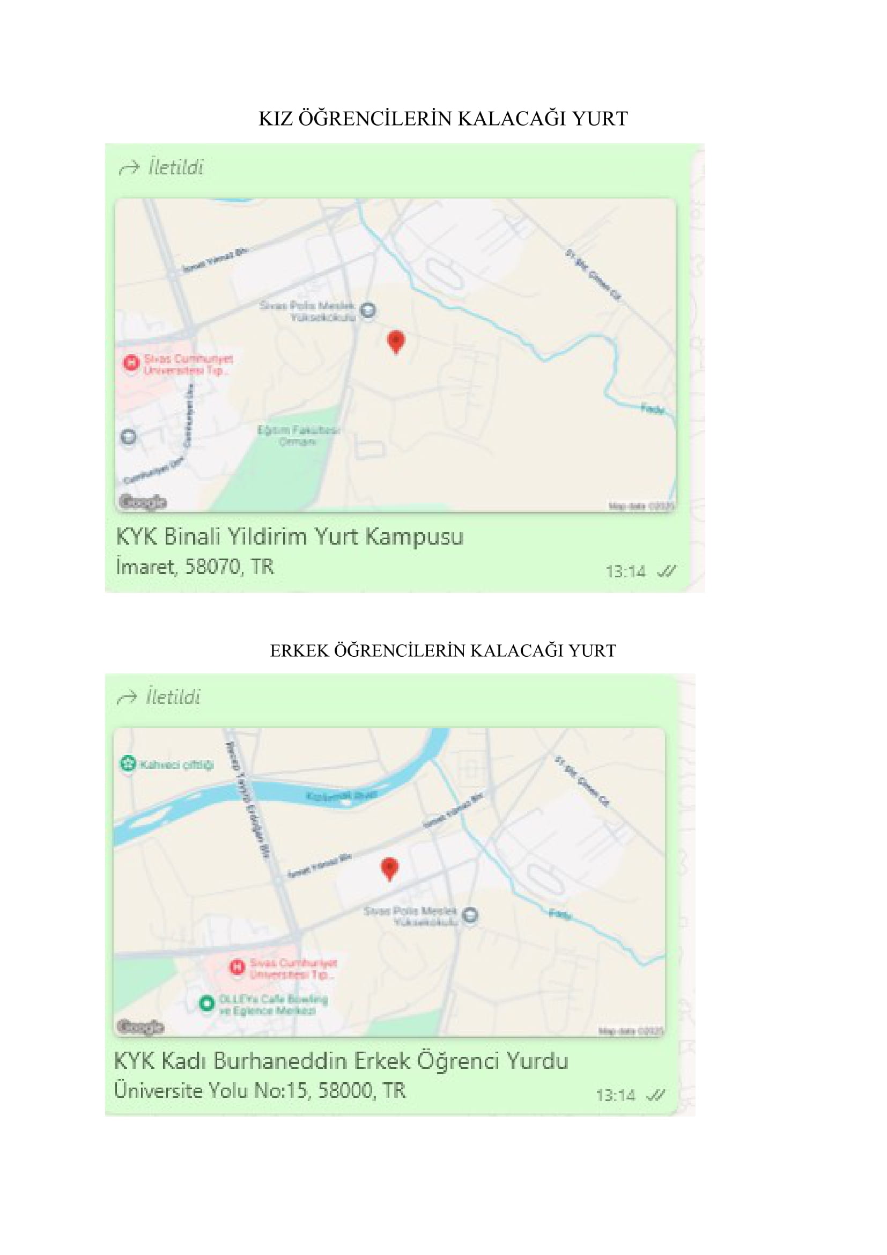The width and height of the screenshot is (887, 1255).
Task: Click the double-check read receipt of the first message
Action: pos(667,572)
